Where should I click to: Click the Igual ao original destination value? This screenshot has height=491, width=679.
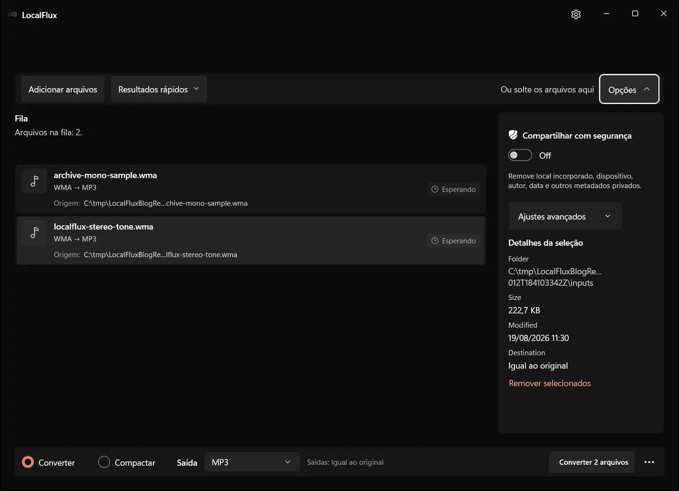pyautogui.click(x=538, y=366)
